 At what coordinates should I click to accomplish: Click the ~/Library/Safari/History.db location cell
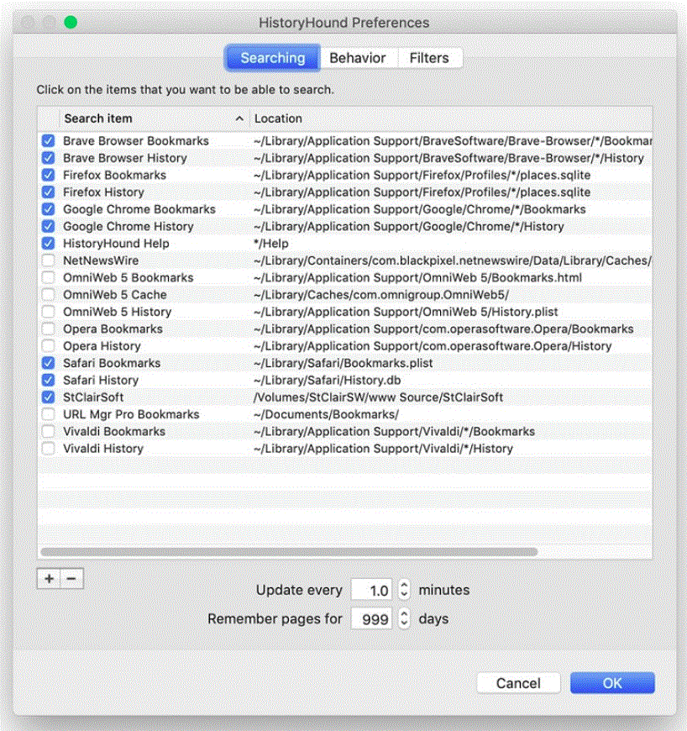tap(328, 380)
